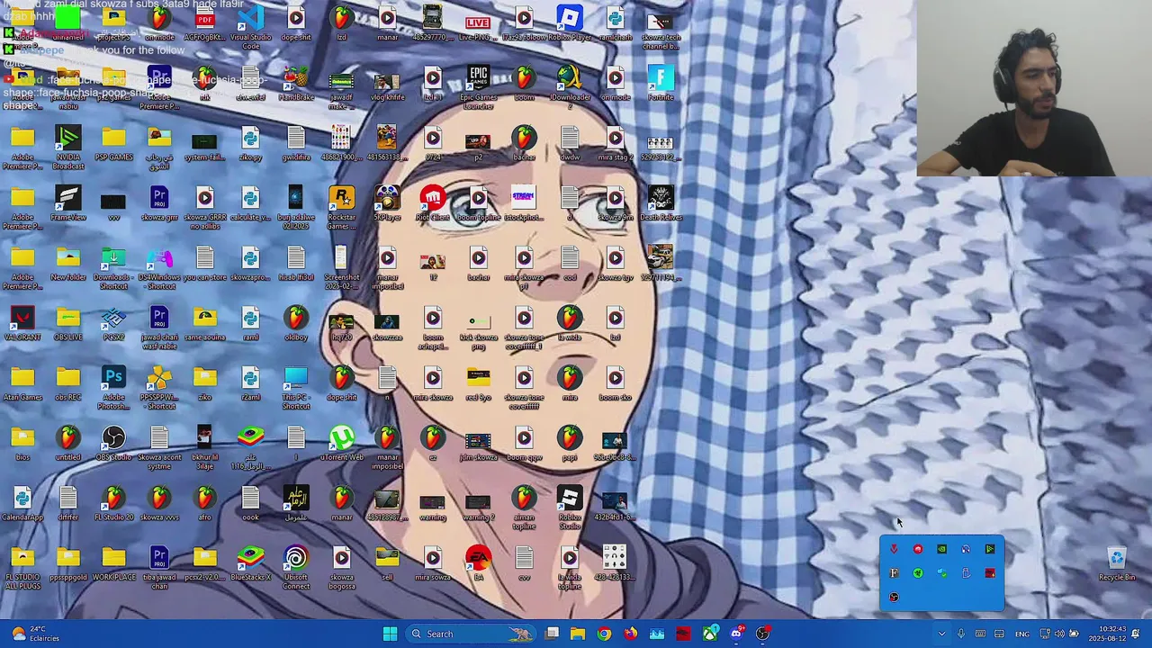1152x648 pixels.
Task: Open the Rockstar Games launcher shortcut
Action: click(x=341, y=207)
